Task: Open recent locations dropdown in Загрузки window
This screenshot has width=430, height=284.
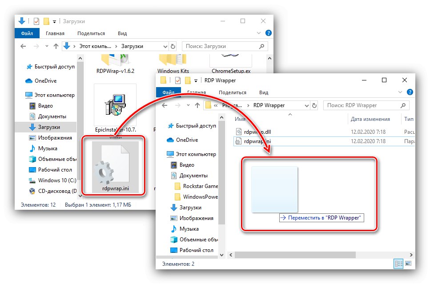Action: pyautogui.click(x=47, y=46)
